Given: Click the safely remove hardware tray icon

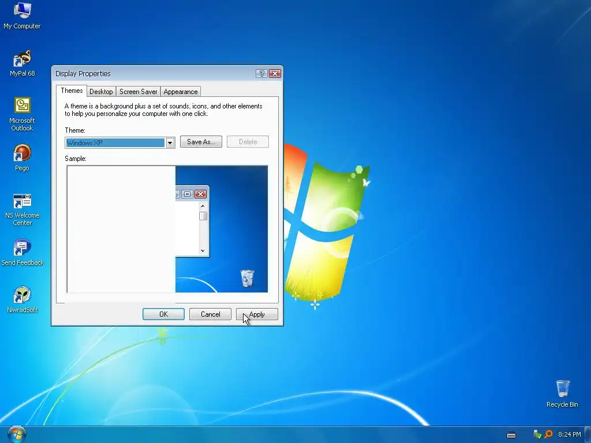Looking at the screenshot, I should [x=537, y=434].
